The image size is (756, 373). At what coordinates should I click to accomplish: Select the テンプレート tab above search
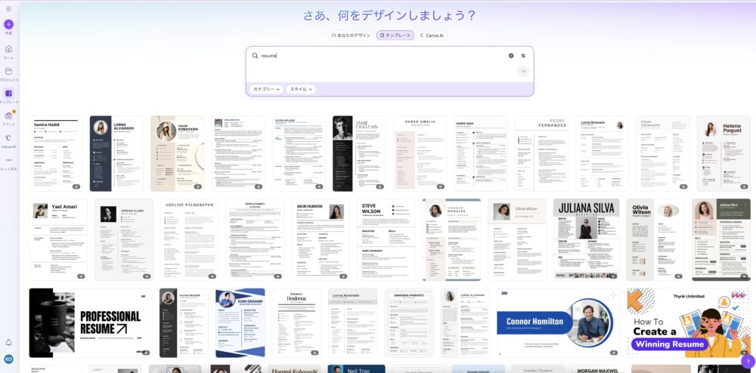click(395, 35)
